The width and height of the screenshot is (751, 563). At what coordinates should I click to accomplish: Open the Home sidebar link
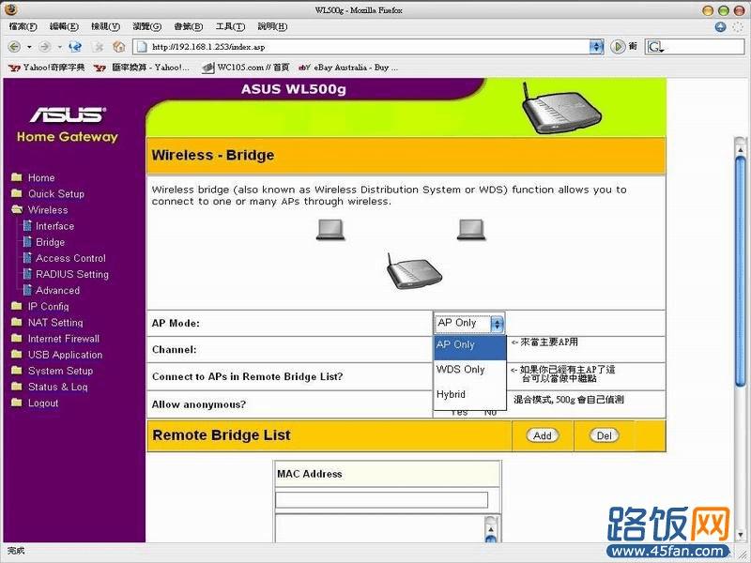tap(41, 177)
